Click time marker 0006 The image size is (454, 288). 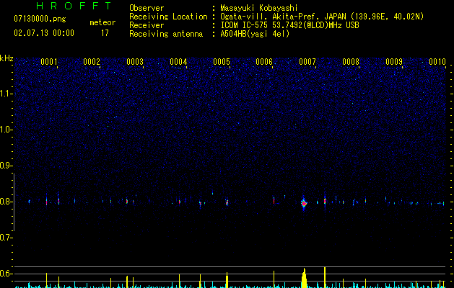coord(264,62)
